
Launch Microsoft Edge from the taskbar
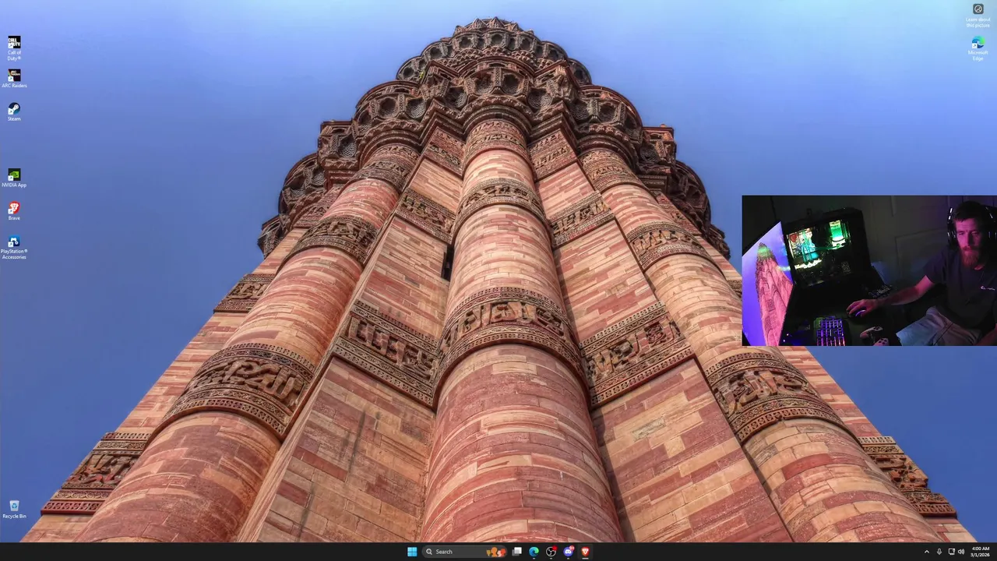(x=534, y=552)
